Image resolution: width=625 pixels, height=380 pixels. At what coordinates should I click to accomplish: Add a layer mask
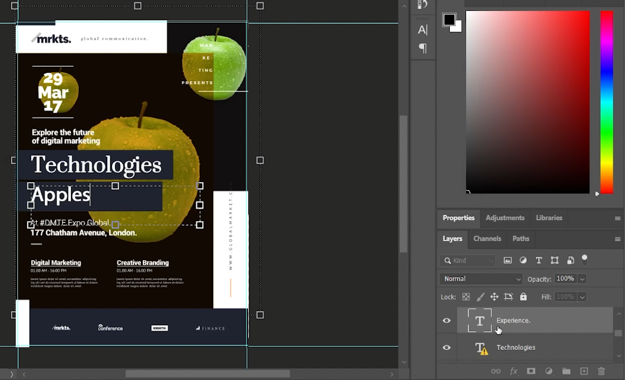(531, 372)
